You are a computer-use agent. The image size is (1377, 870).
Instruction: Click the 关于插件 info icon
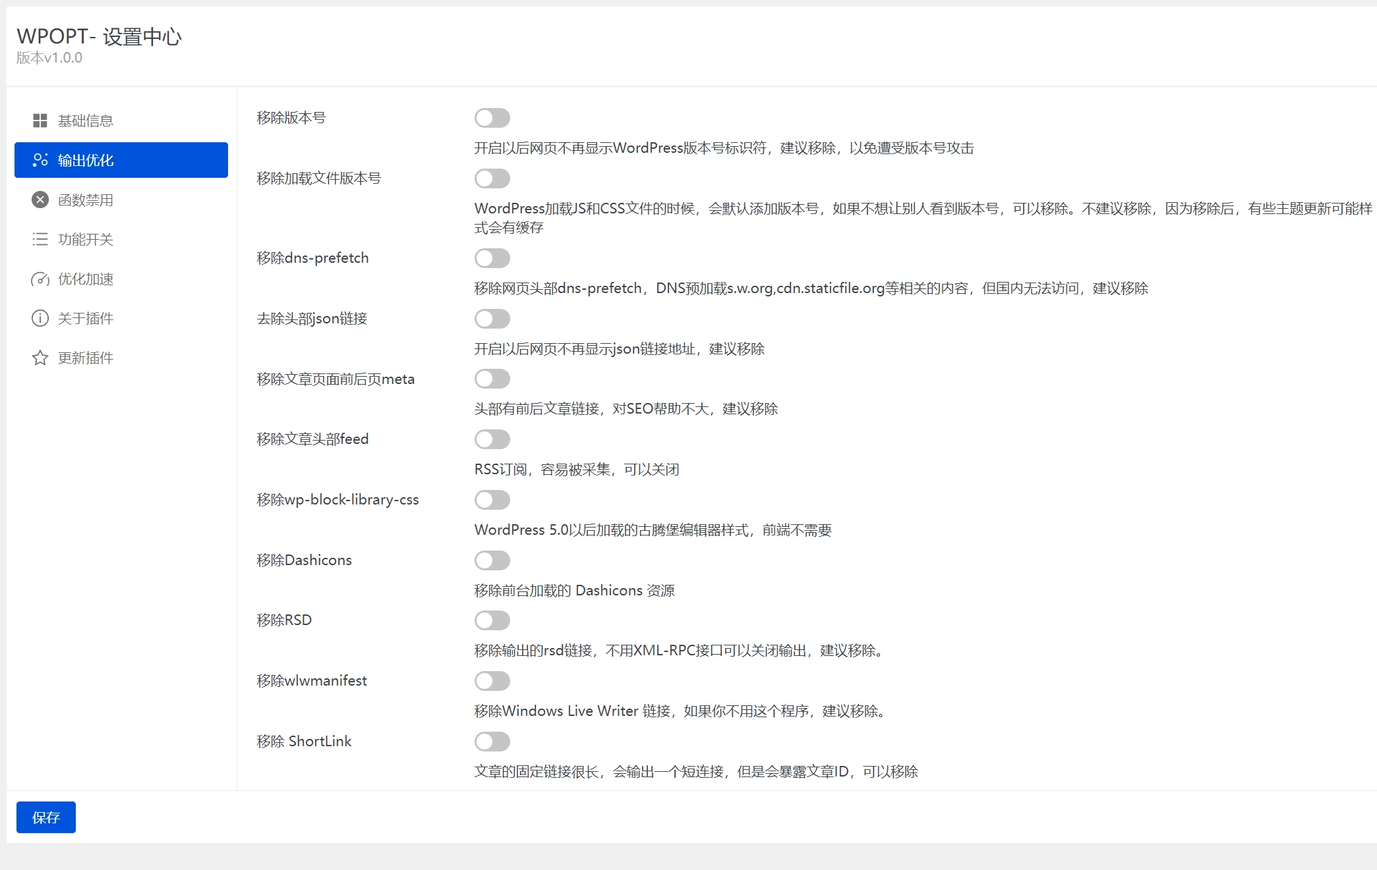click(40, 318)
